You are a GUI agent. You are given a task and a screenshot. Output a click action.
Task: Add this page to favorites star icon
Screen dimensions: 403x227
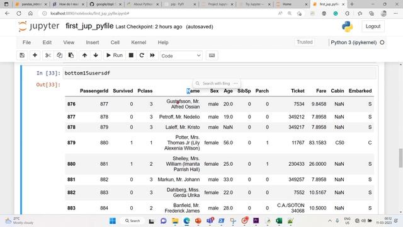point(299,14)
